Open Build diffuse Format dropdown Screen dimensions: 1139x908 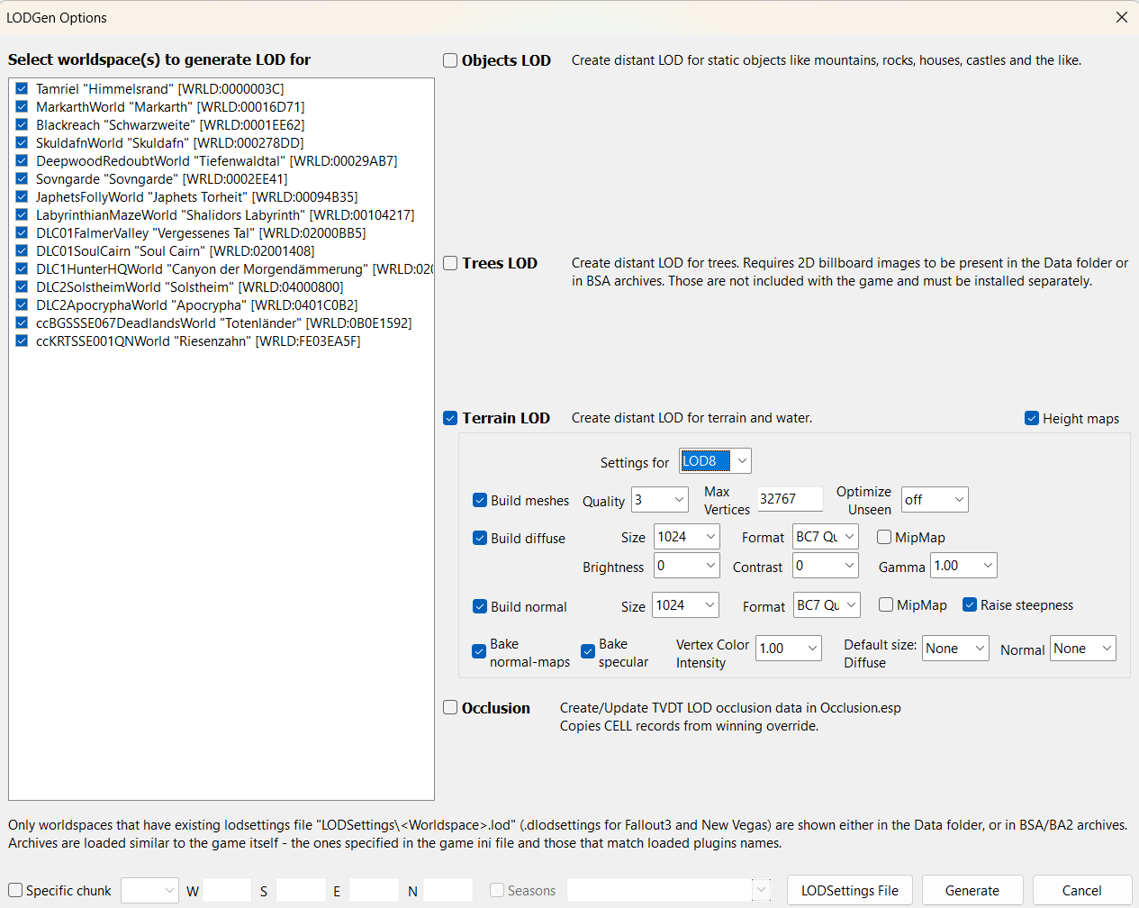pyautogui.click(x=826, y=537)
